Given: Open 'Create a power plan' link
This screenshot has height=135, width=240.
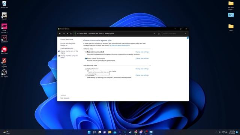Looking at the screenshot, I should point(67,48).
